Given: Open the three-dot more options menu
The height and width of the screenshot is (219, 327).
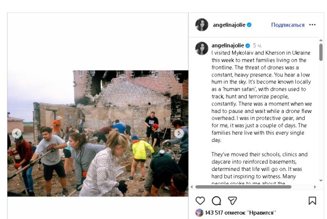Looking at the screenshot, I should coord(313,25).
